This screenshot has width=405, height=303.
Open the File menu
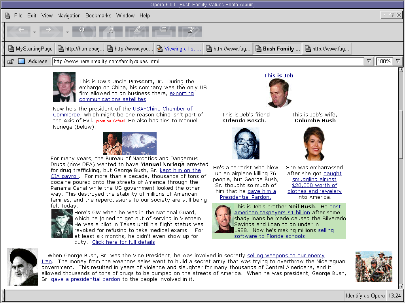18,16
